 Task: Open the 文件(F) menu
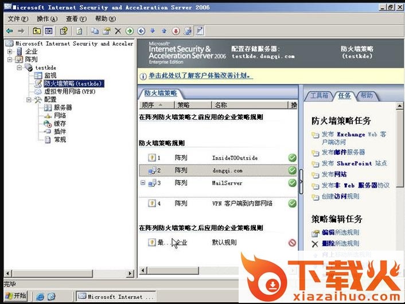click(18, 19)
